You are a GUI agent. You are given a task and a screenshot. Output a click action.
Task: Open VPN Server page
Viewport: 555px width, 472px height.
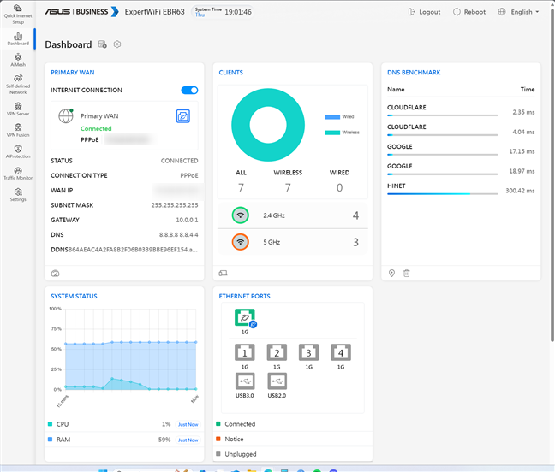[18, 109]
